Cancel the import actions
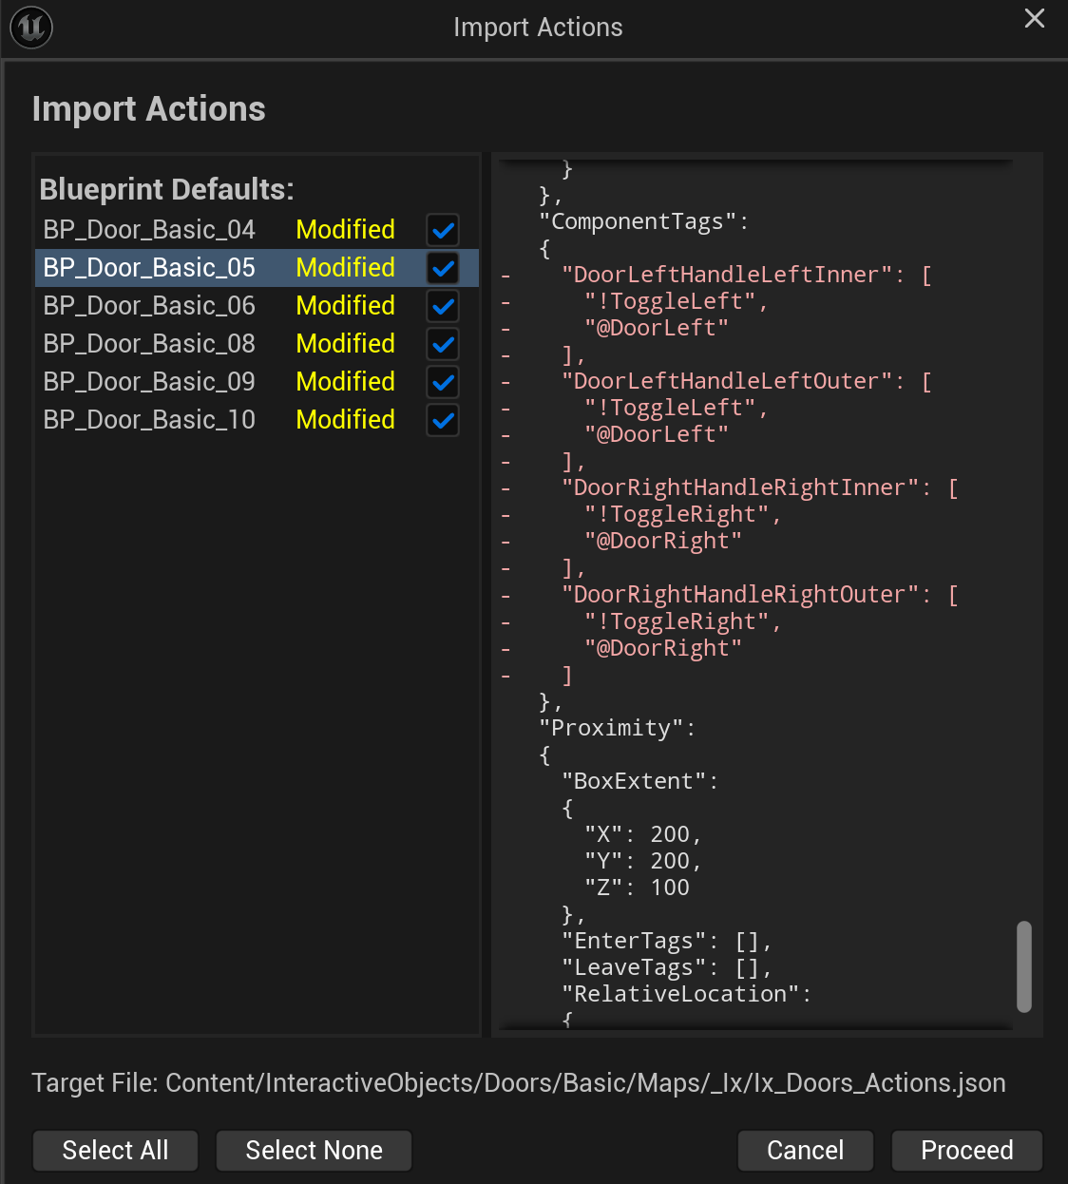Viewport: 1068px width, 1184px height. click(x=805, y=1151)
